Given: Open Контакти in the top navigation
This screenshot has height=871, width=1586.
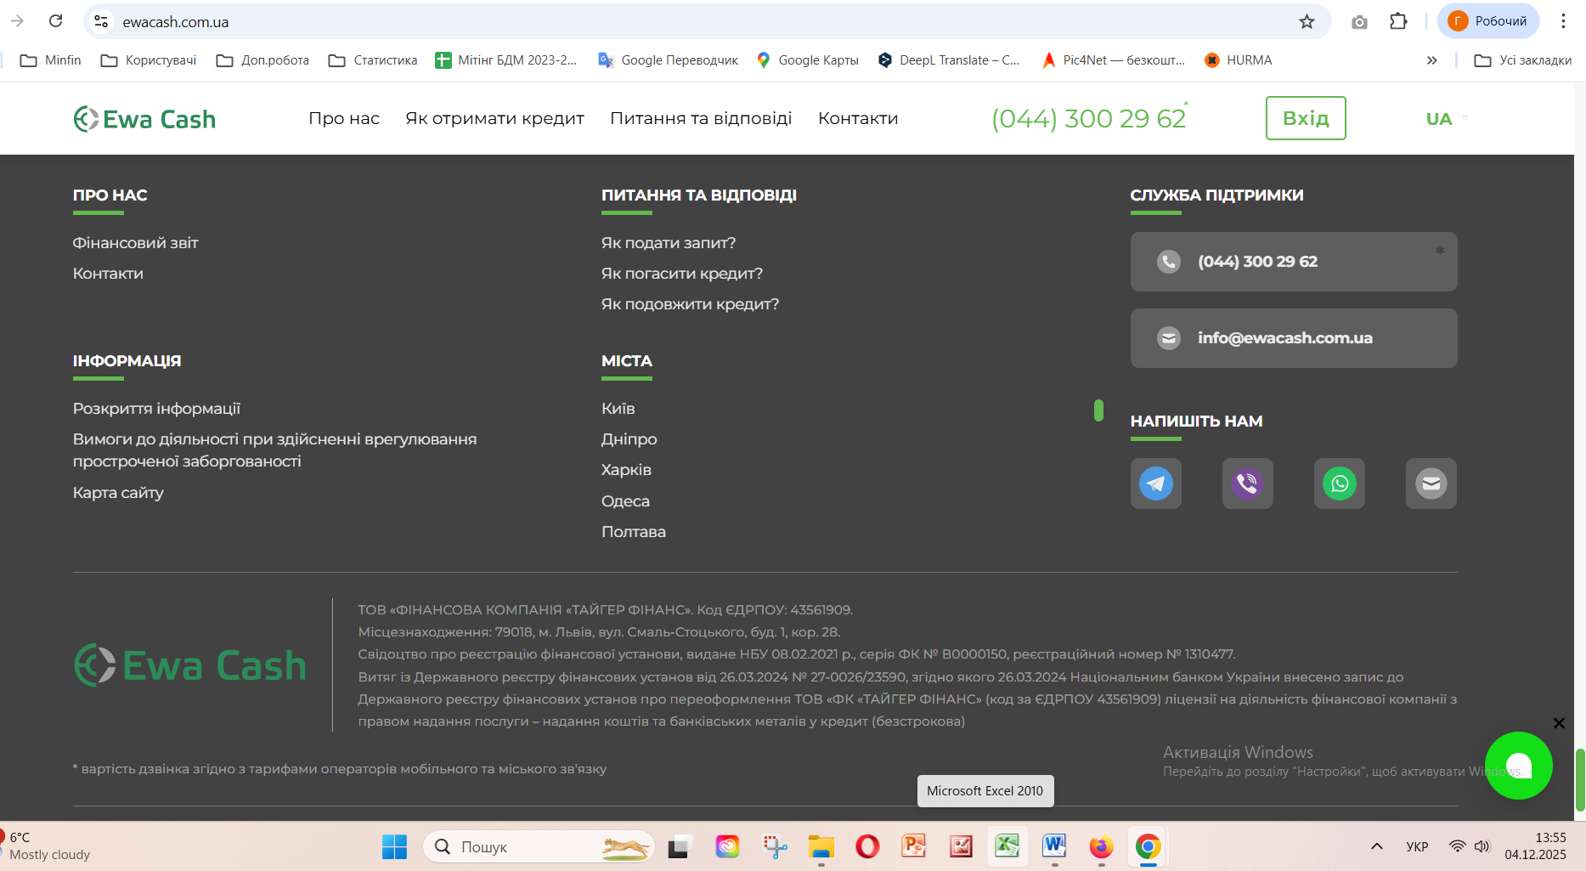Looking at the screenshot, I should (858, 118).
